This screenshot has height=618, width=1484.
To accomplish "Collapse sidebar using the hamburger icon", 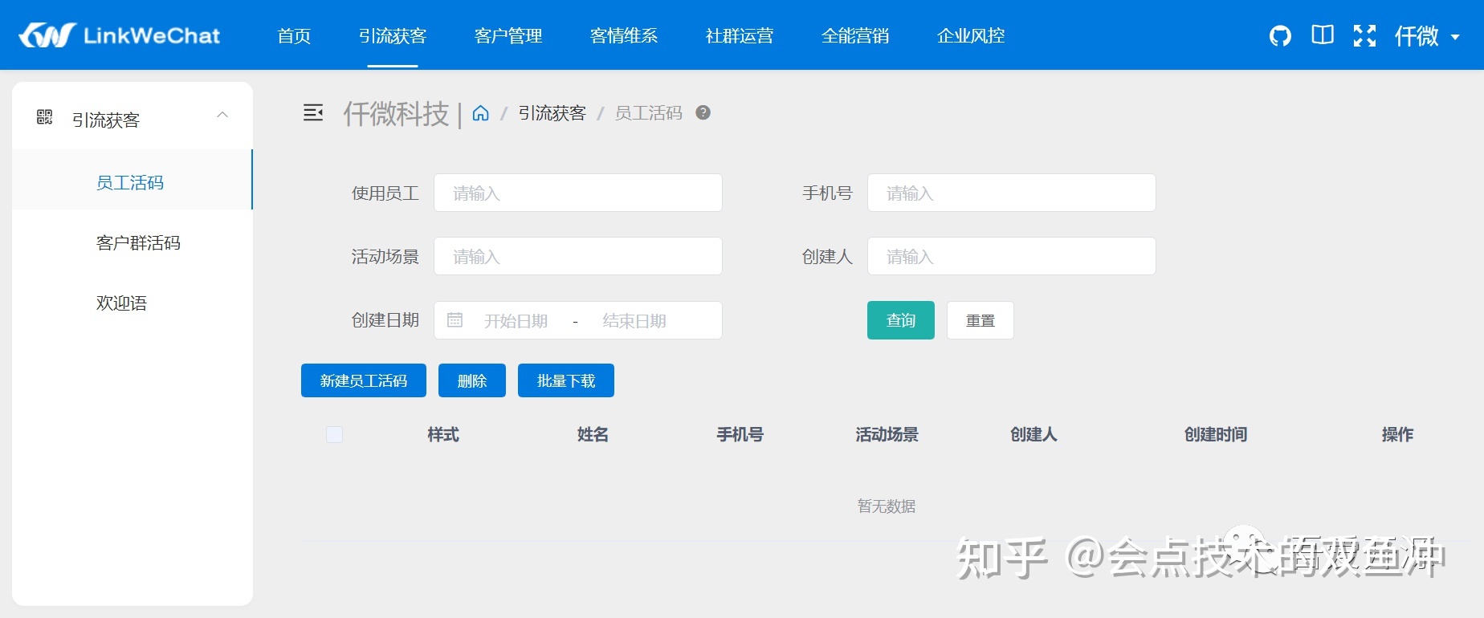I will pyautogui.click(x=313, y=112).
